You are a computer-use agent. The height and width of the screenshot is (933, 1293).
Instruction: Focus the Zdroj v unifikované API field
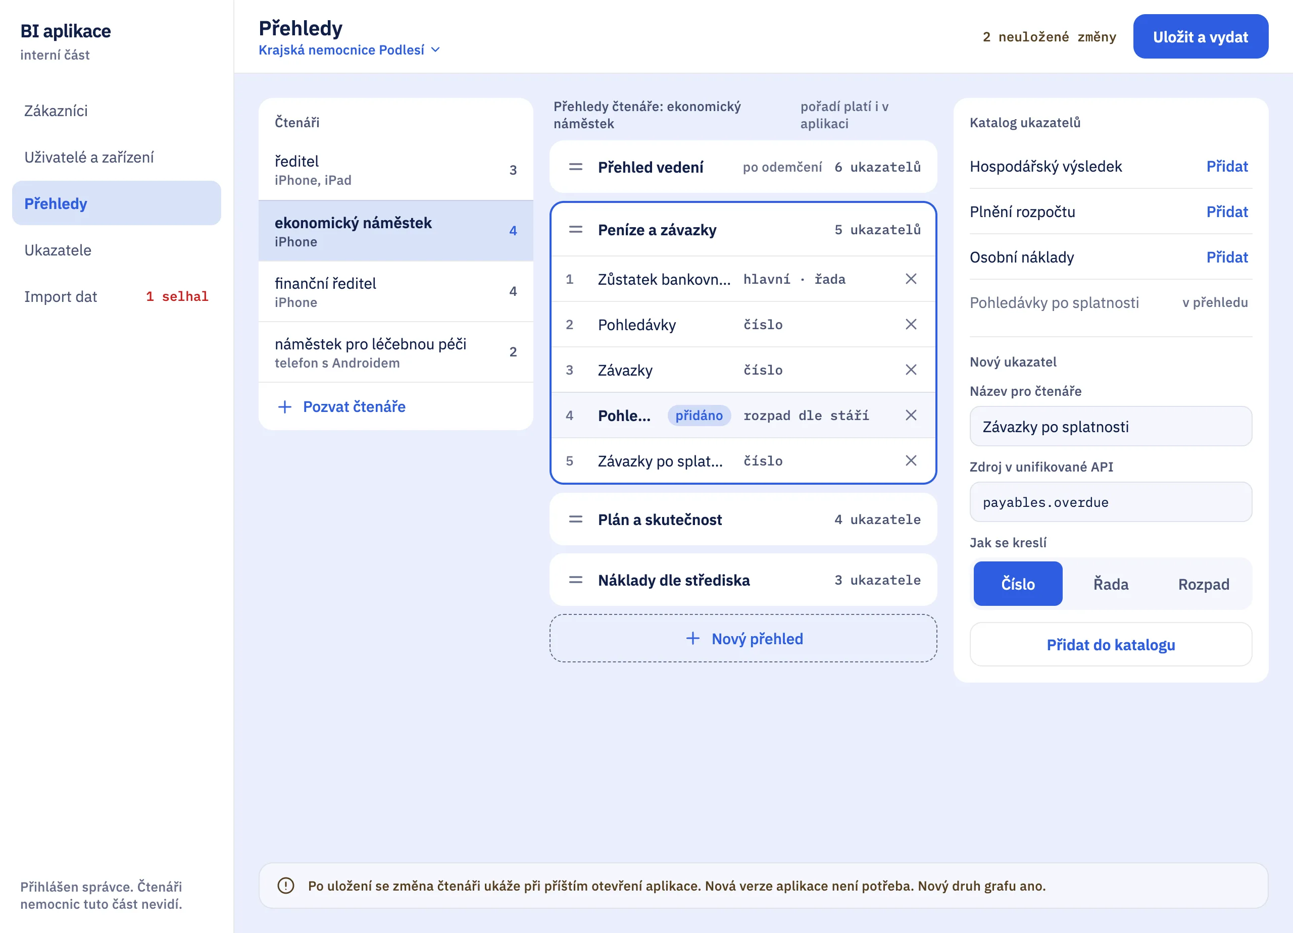click(x=1111, y=502)
